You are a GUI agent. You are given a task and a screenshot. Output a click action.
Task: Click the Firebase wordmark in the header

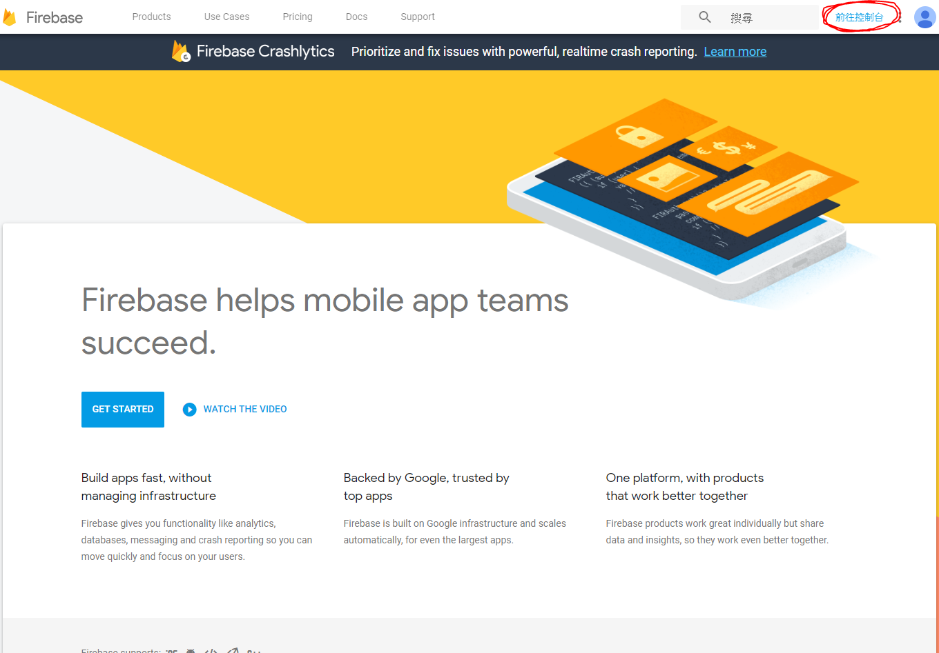click(x=55, y=17)
